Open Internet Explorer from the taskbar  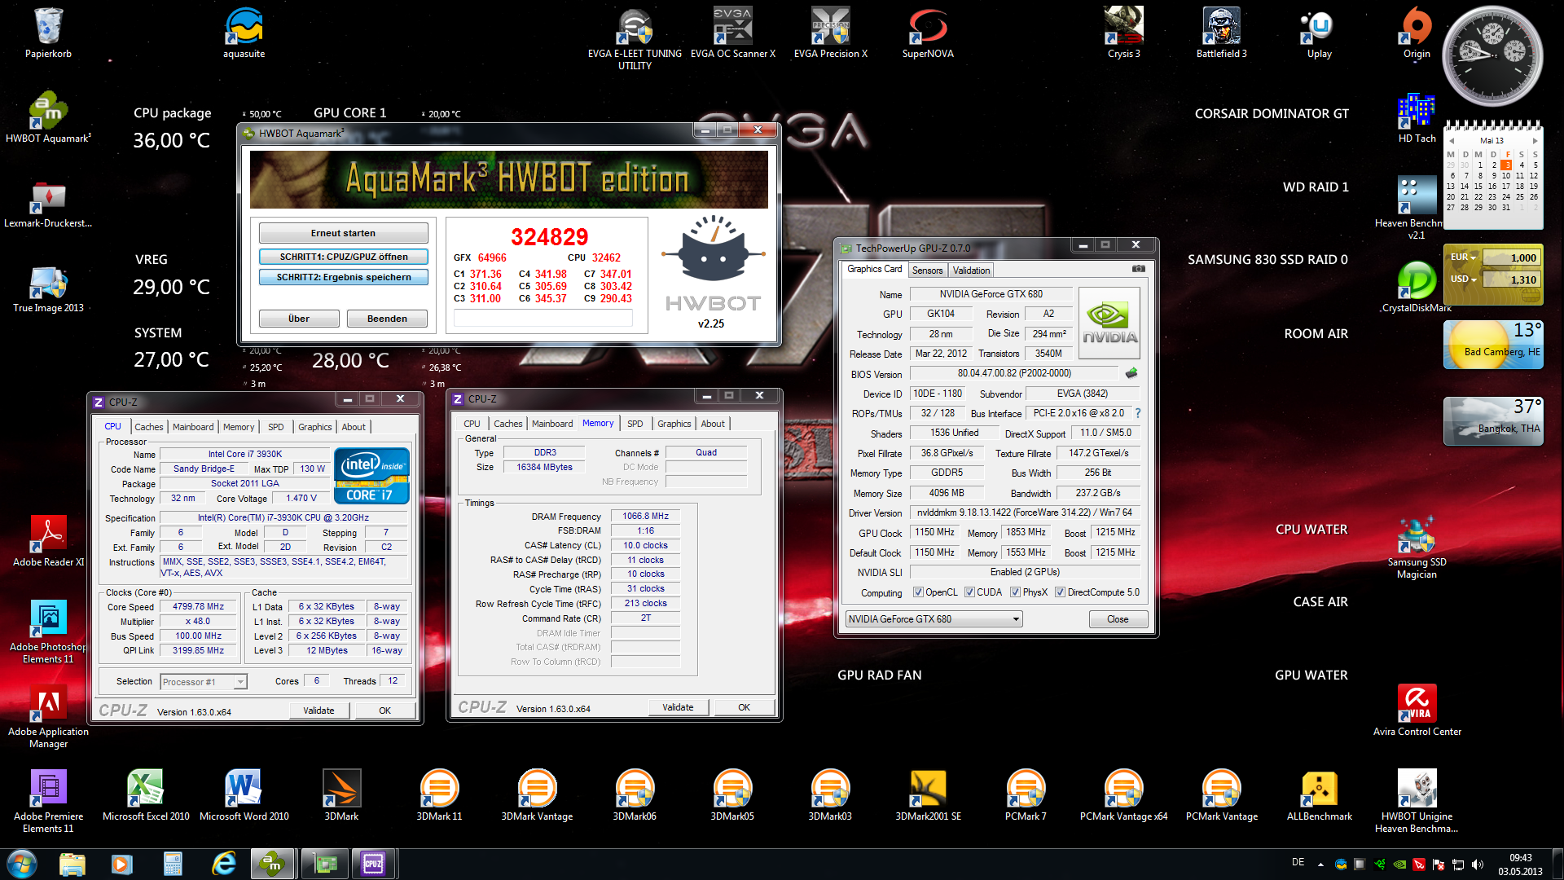click(223, 864)
